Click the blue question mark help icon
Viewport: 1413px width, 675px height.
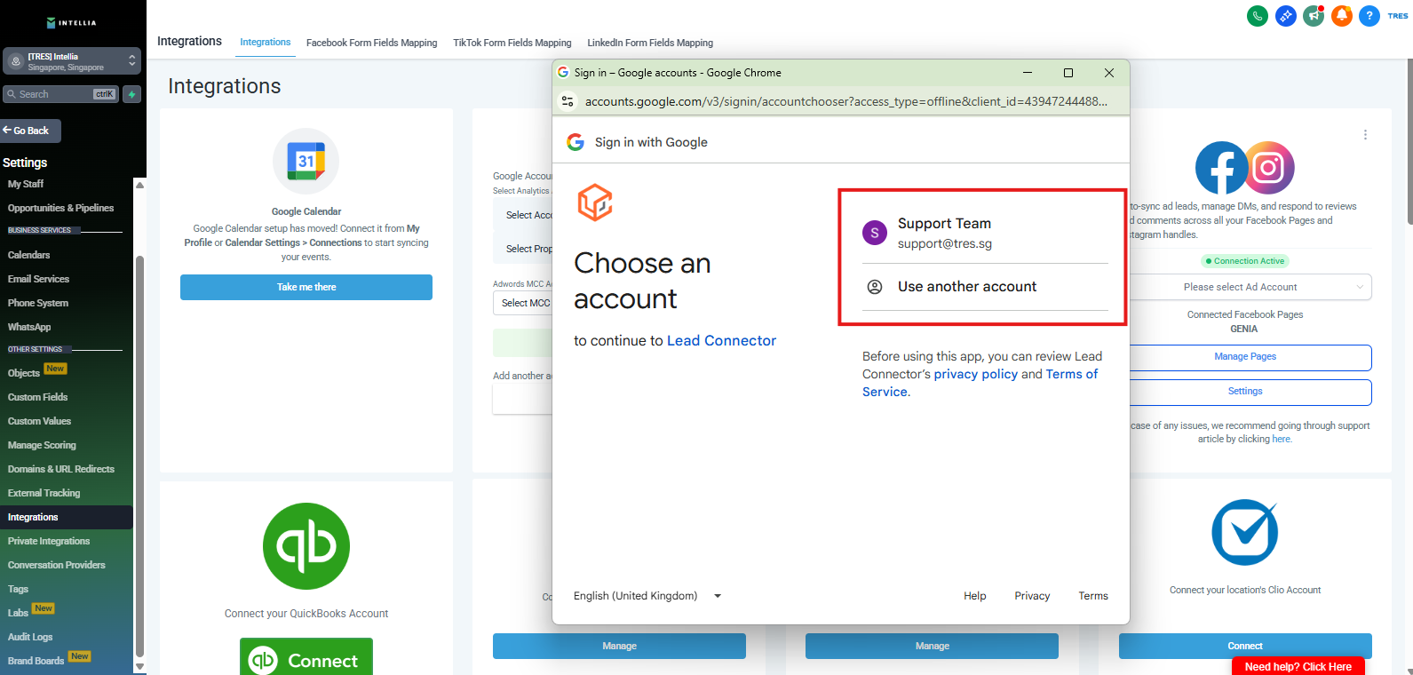1369,16
